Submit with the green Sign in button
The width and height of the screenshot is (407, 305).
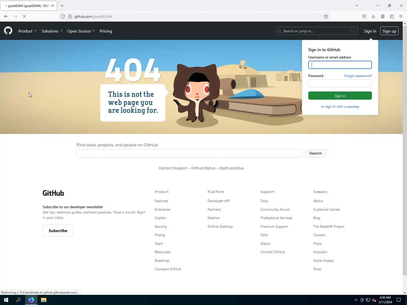point(340,96)
